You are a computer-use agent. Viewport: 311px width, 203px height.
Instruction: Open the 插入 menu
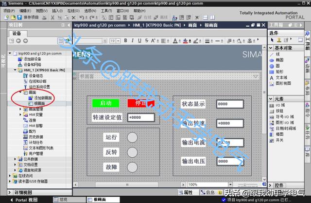click(x=57, y=11)
